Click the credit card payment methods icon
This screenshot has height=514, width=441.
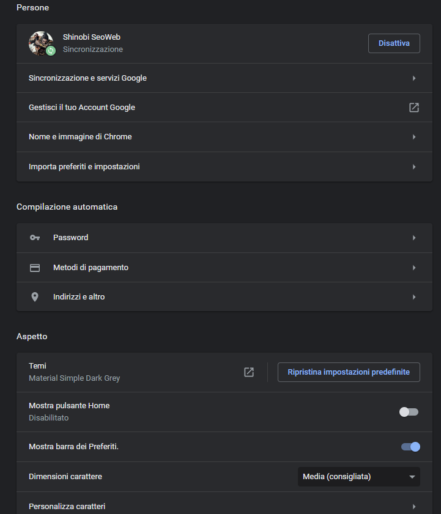coord(35,268)
